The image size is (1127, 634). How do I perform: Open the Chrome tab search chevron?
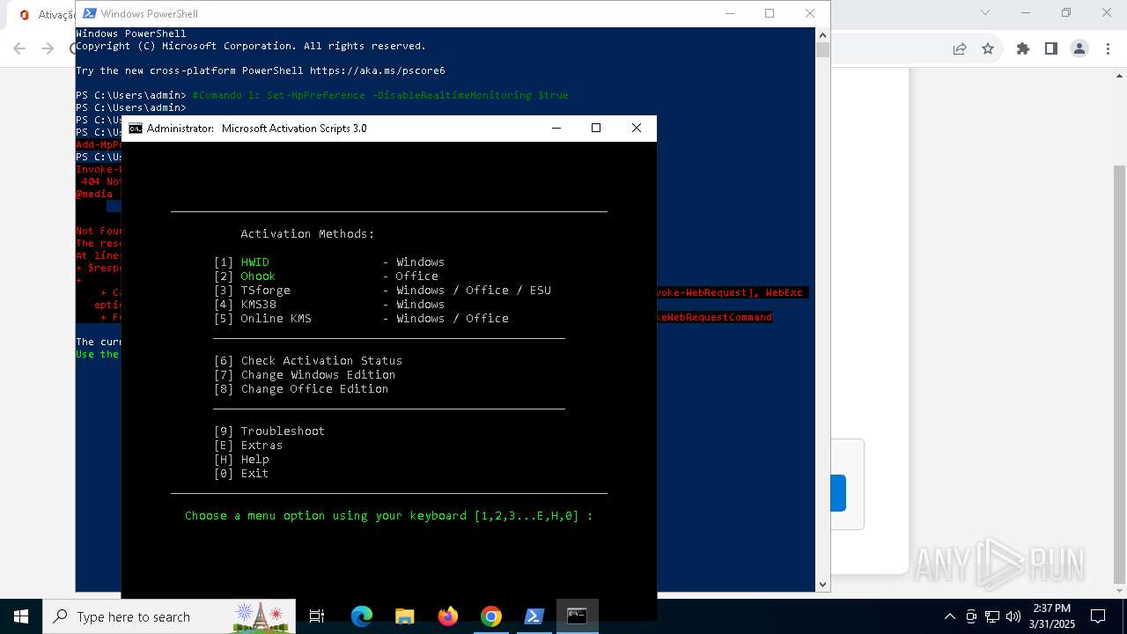[x=985, y=13]
